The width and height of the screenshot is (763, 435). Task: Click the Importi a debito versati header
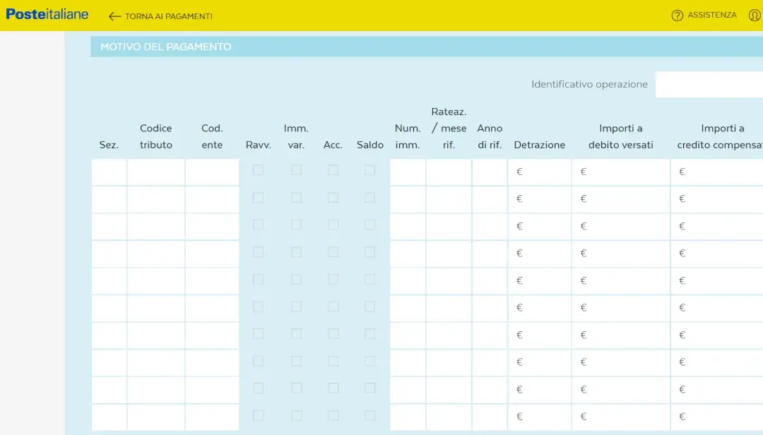621,136
